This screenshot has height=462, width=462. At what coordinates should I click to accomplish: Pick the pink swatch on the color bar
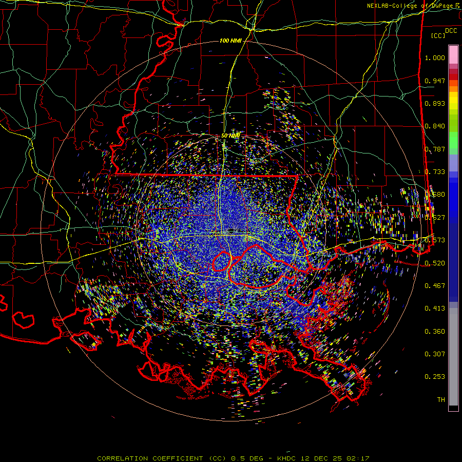coord(453,54)
